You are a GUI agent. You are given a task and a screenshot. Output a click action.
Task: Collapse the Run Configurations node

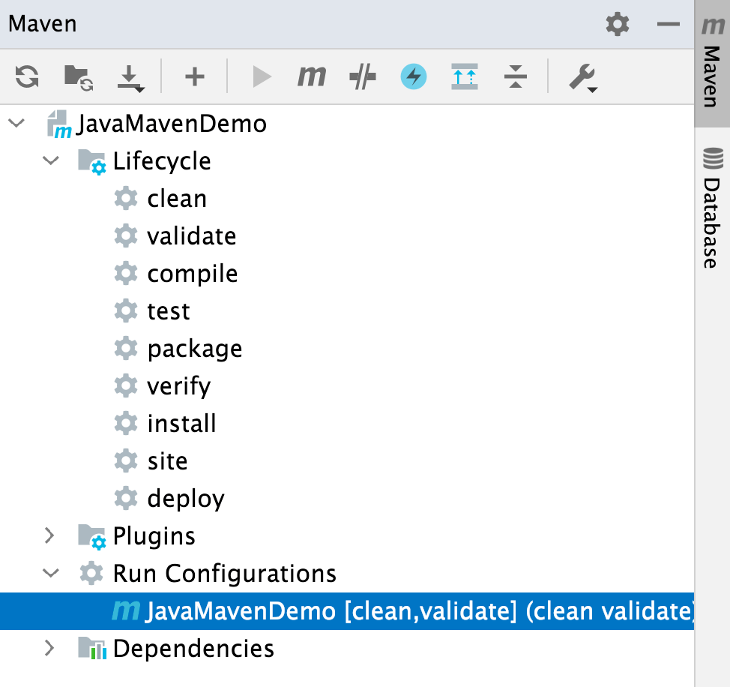[x=50, y=573]
